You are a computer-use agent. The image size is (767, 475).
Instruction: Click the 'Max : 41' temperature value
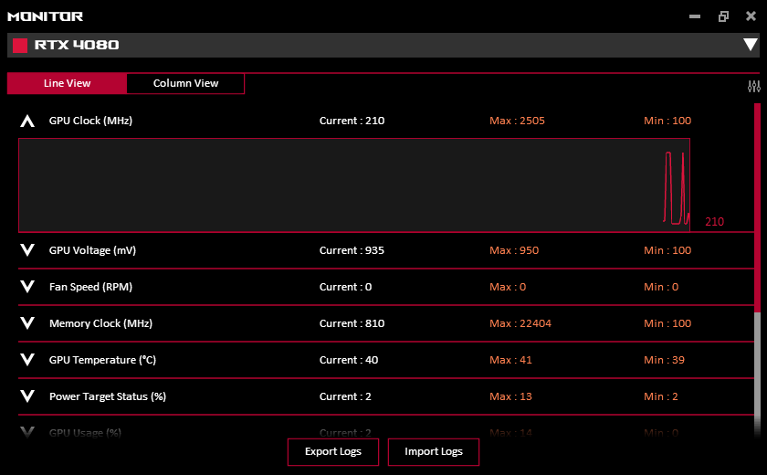[x=510, y=360]
